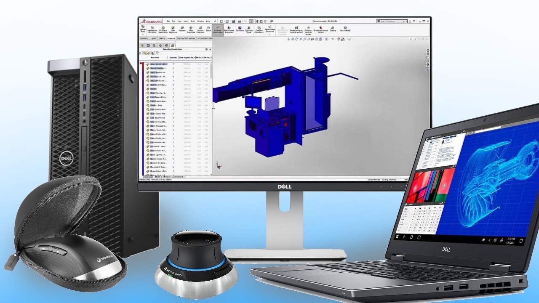Expand the Design Study dropdown arrow
Image resolution: width=539 pixels, height=303 pixels.
(x=142, y=35)
